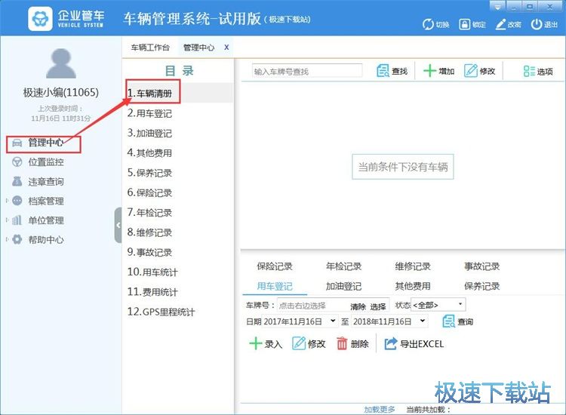Focus the 输入车牌号查找 search field
Image resolution: width=566 pixels, height=415 pixels.
307,71
